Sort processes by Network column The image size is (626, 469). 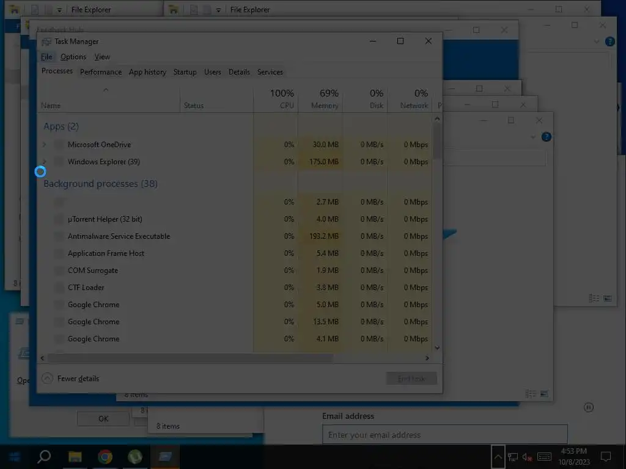[x=410, y=98]
